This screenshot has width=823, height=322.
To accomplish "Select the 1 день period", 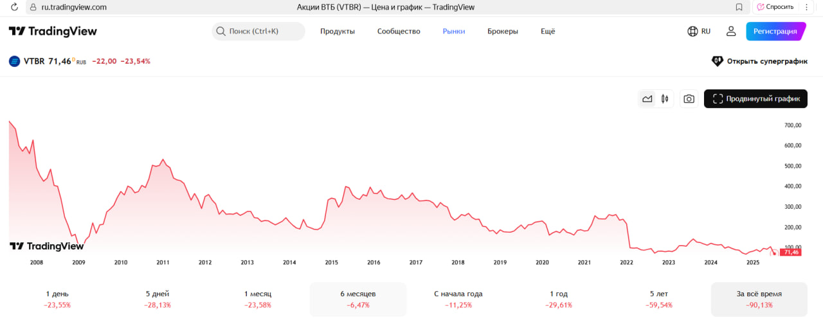I will [x=58, y=299].
